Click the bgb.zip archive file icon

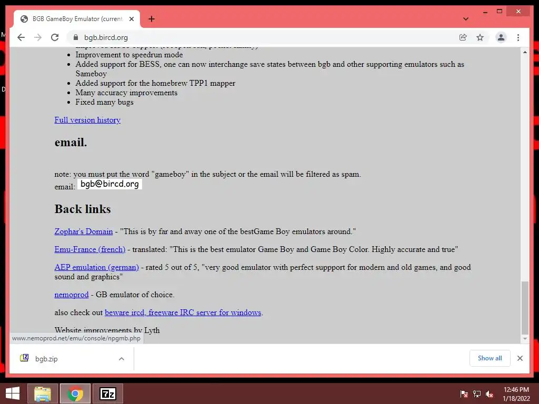[x=24, y=358]
